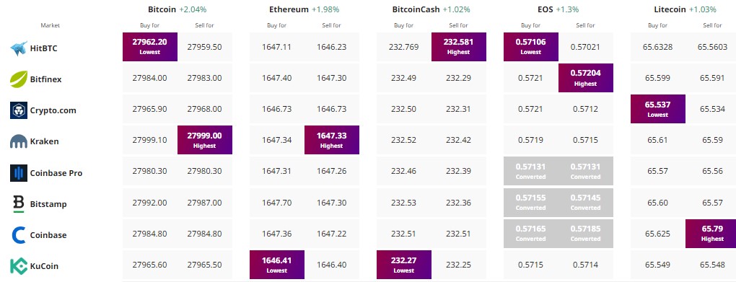This screenshot has width=736, height=282.
Task: Click the Coinbase Pro logo icon
Action: pos(19,172)
